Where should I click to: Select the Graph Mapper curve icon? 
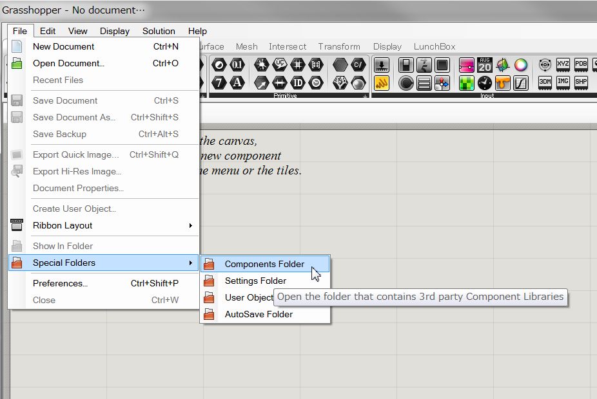[521, 83]
